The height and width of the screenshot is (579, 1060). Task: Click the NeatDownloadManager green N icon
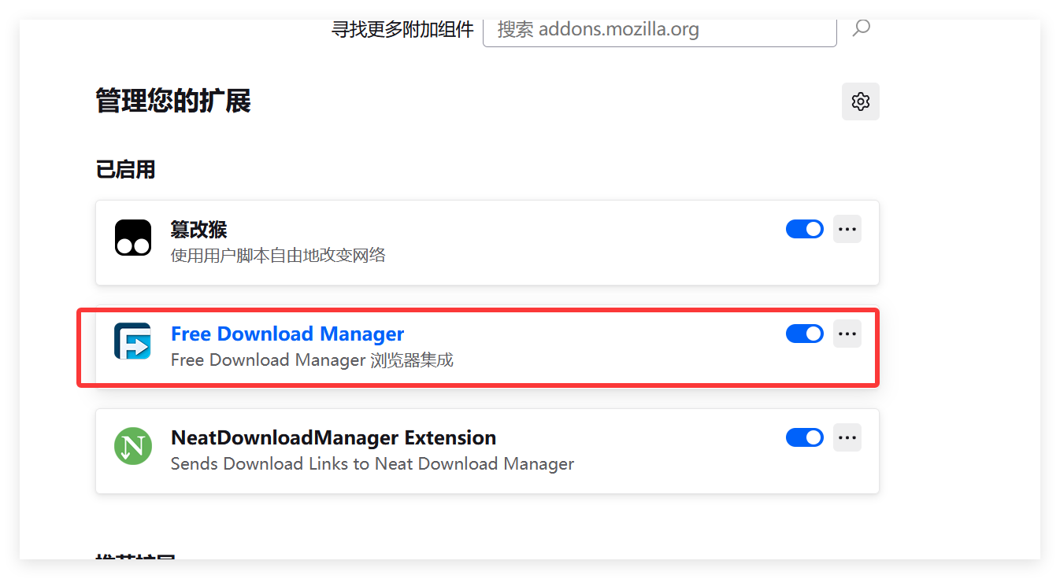pyautogui.click(x=132, y=445)
